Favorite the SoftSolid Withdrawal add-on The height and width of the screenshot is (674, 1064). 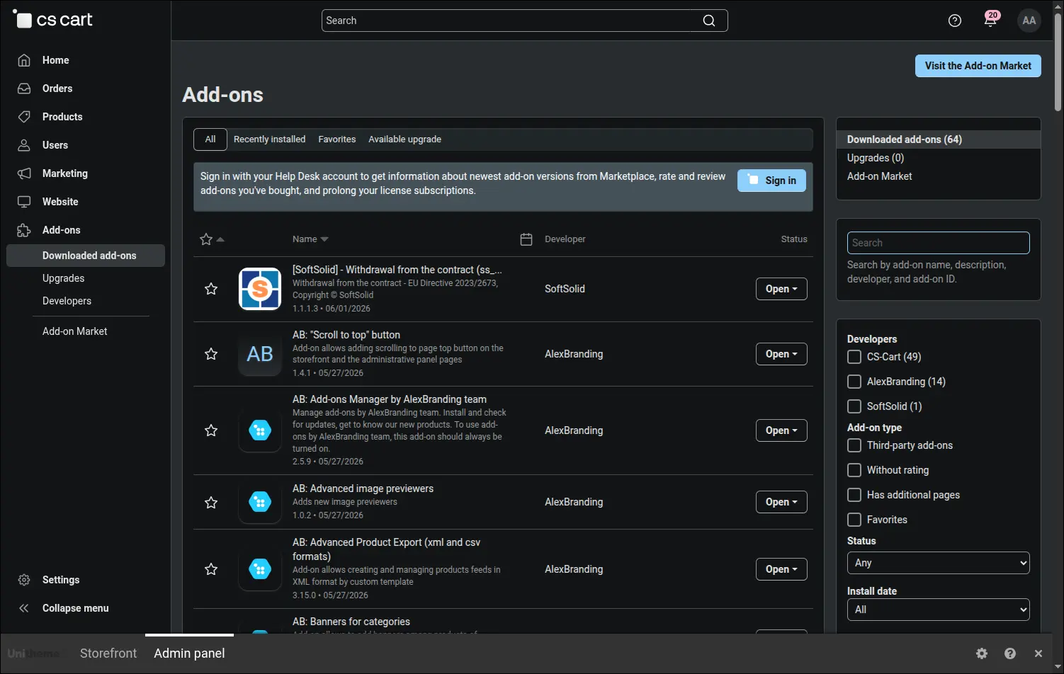point(211,289)
